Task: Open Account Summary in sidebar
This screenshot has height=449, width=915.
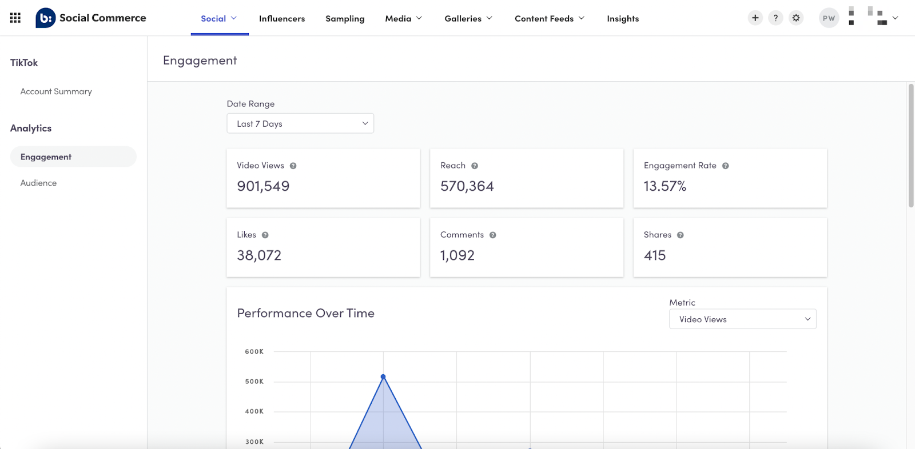Action: click(56, 91)
